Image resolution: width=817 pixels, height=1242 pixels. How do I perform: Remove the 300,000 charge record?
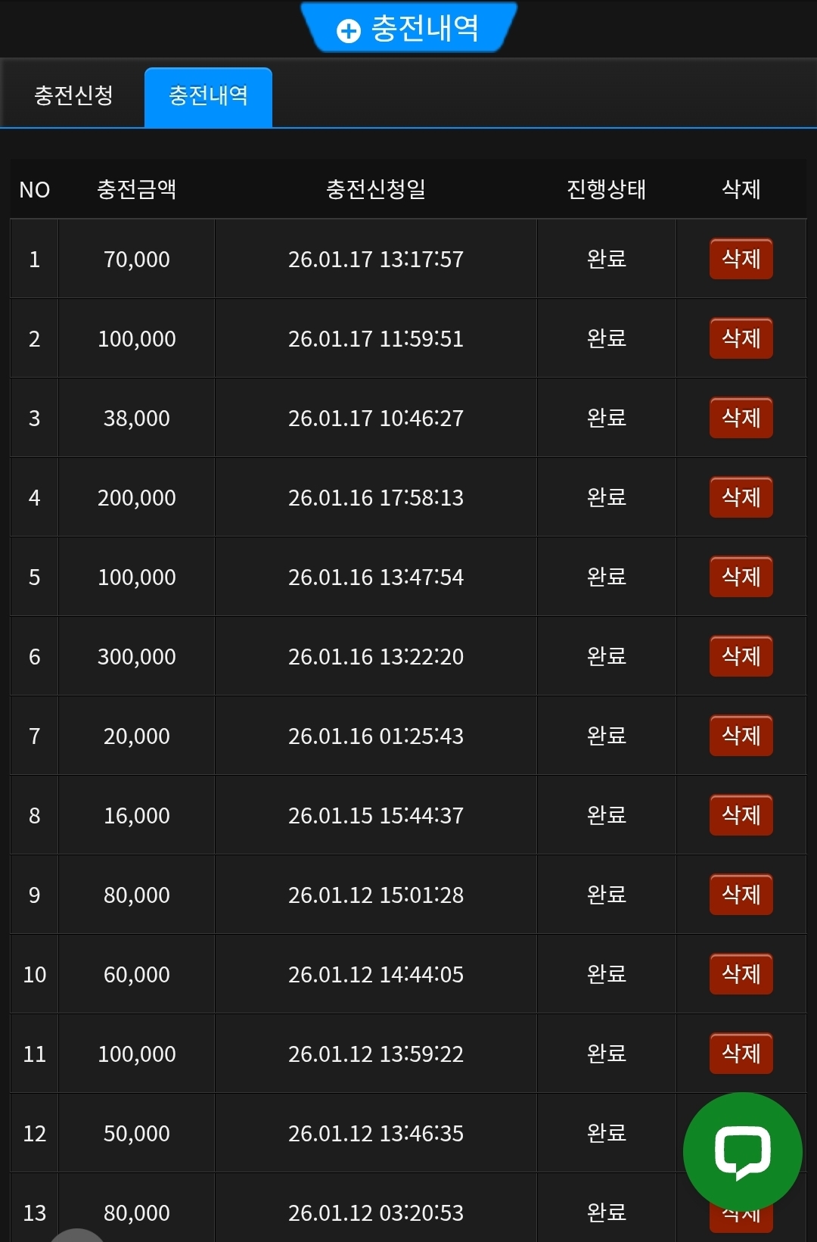[741, 656]
